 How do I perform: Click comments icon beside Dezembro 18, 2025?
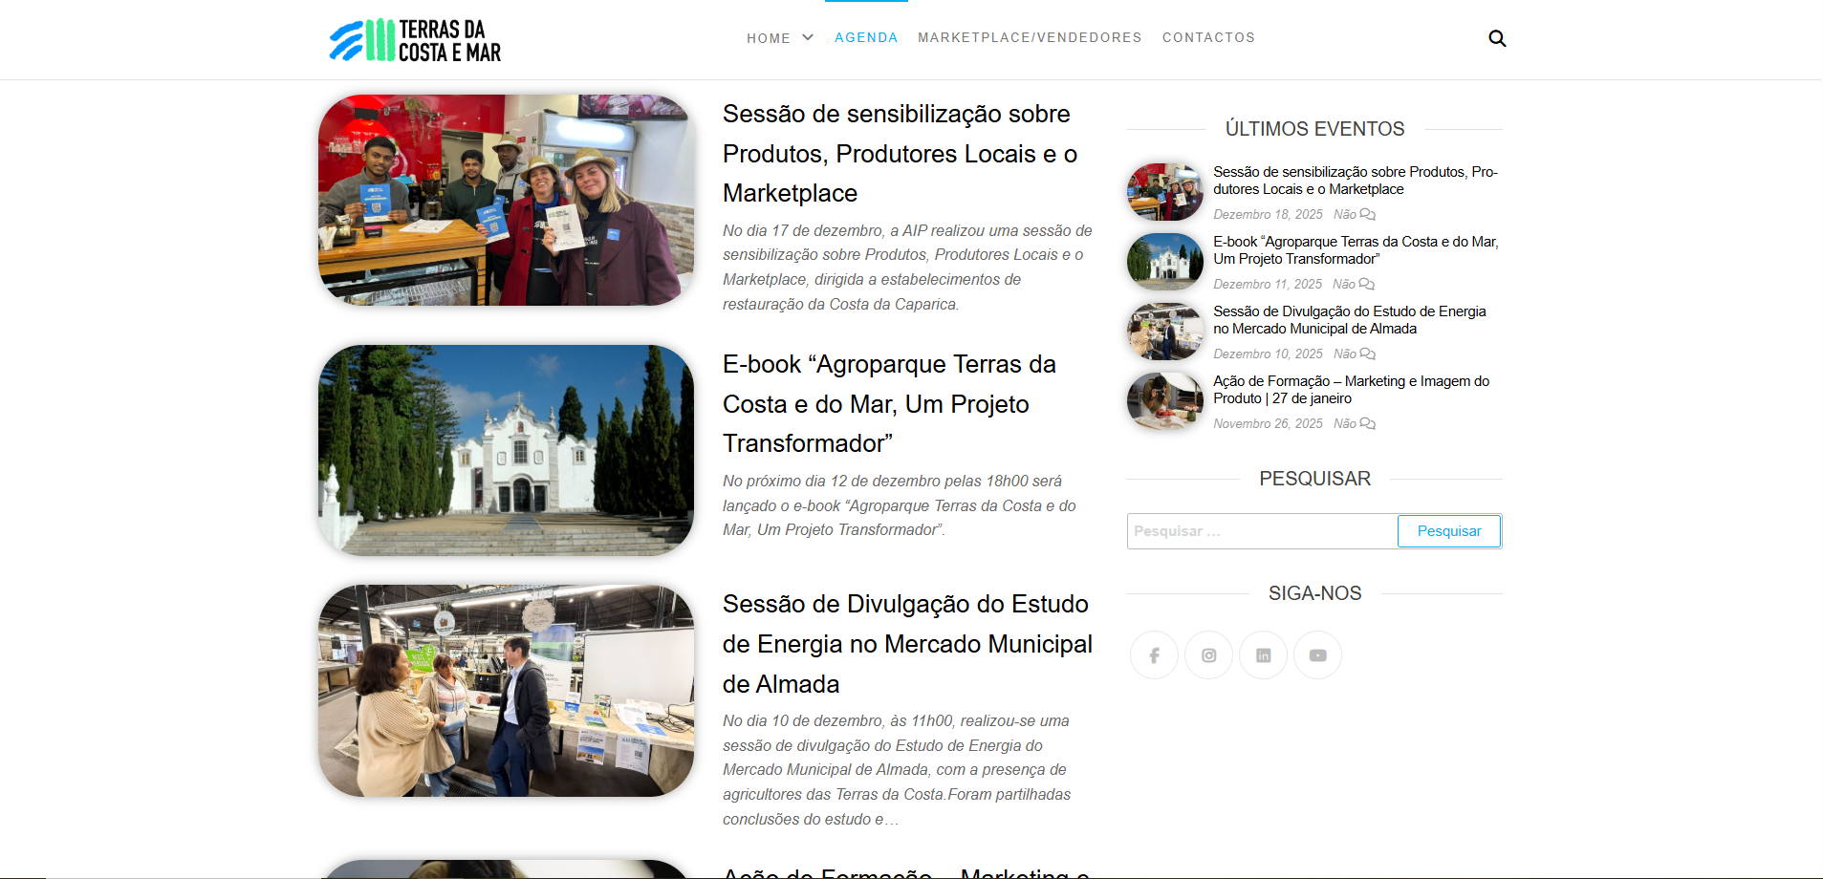pyautogui.click(x=1367, y=215)
